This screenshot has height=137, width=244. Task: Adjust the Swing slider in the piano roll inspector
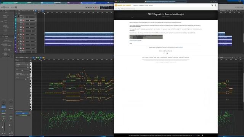tap(22, 70)
